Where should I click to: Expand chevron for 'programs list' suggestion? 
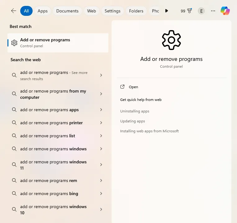pos(101,136)
